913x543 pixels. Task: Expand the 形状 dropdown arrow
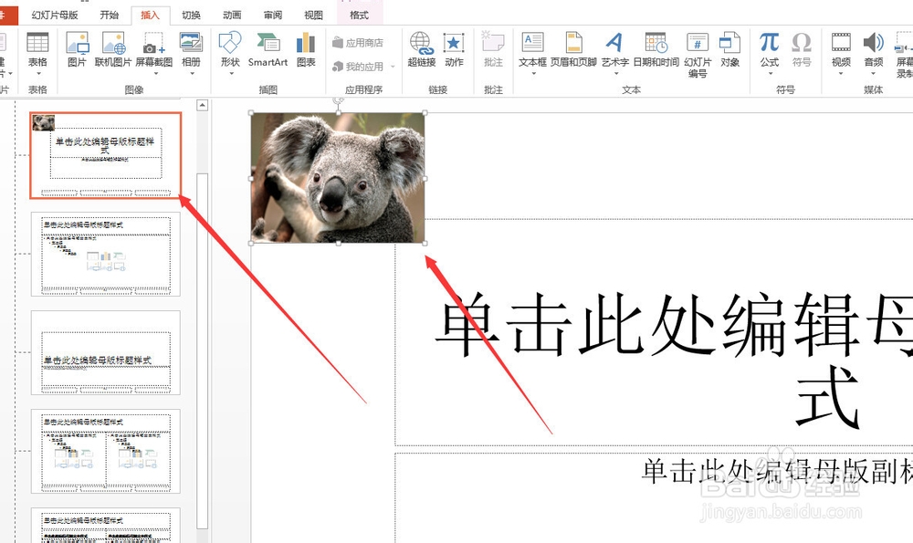tap(231, 73)
